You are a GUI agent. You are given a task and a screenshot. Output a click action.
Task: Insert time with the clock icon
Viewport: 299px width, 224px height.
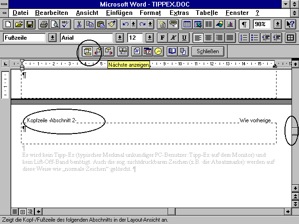158,51
